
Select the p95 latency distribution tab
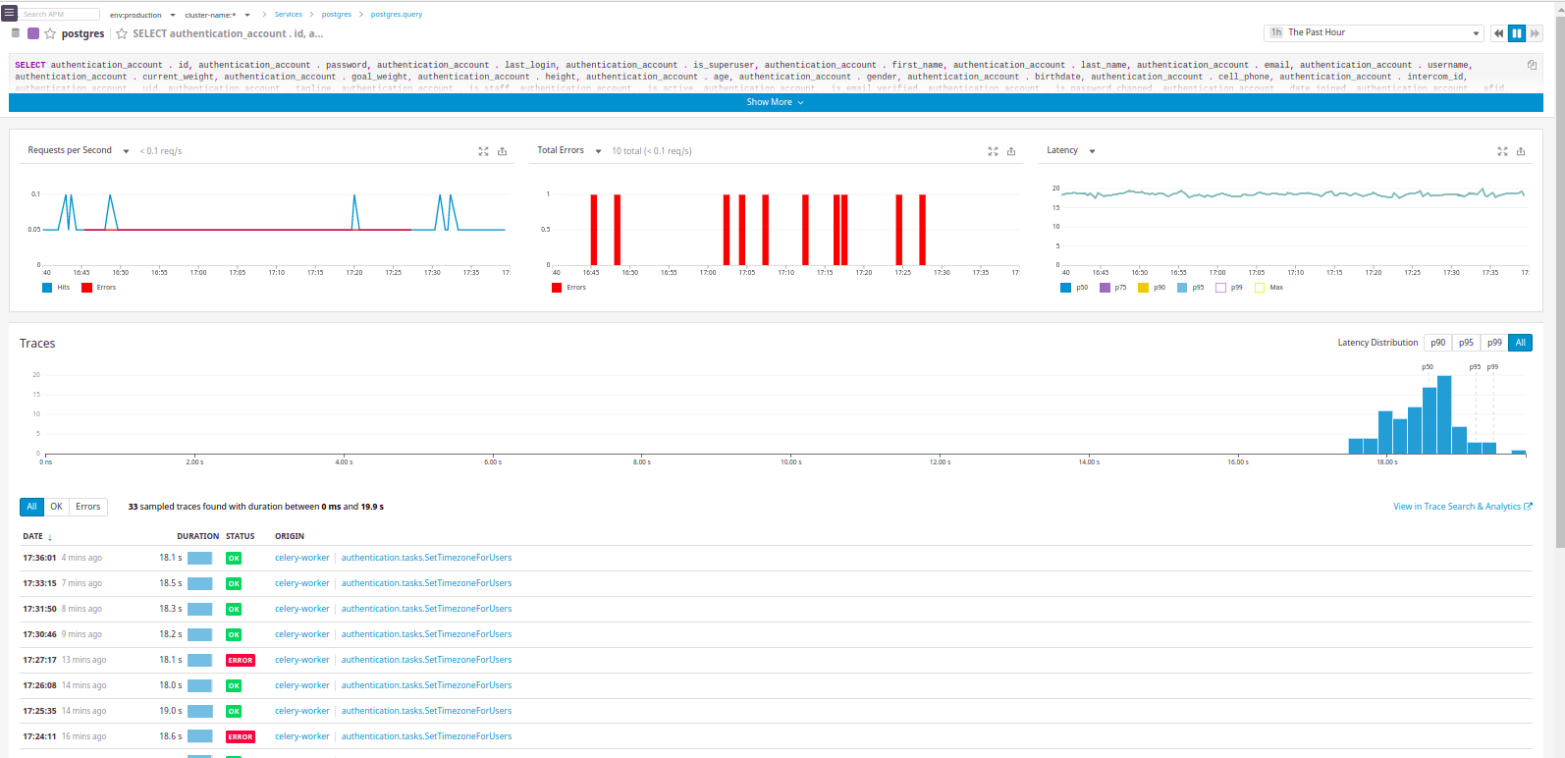coord(1466,343)
